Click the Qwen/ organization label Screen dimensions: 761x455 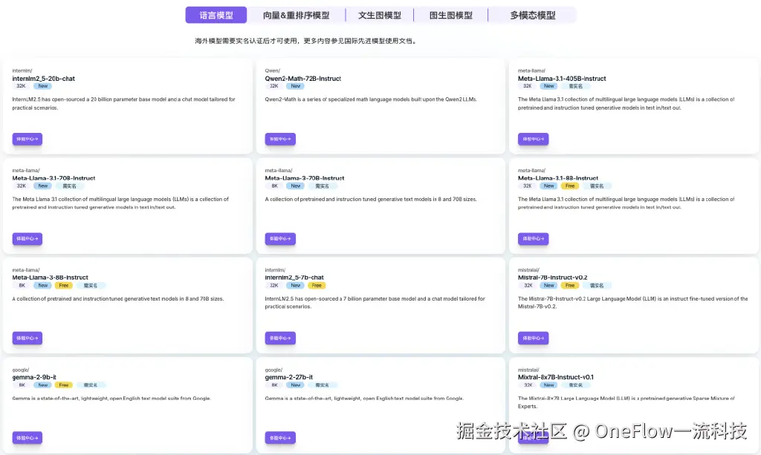pyautogui.click(x=272, y=71)
